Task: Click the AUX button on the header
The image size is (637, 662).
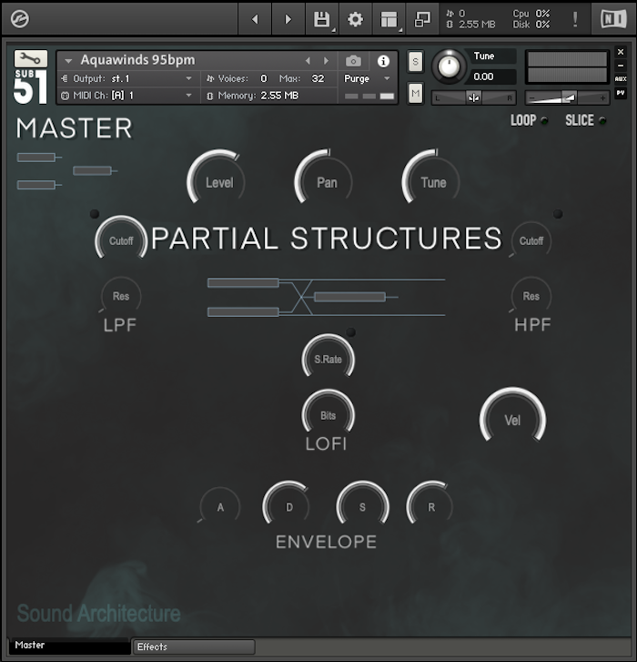Action: pos(621,79)
